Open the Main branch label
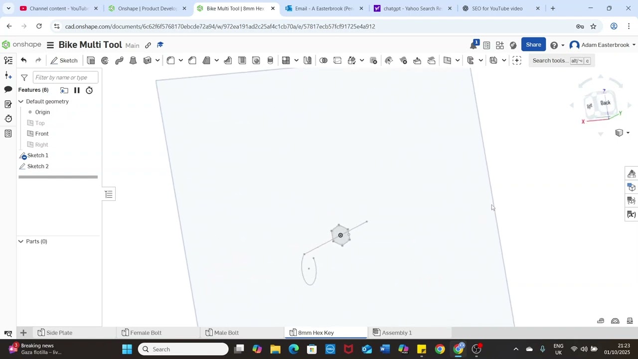The image size is (638, 359). [132, 45]
